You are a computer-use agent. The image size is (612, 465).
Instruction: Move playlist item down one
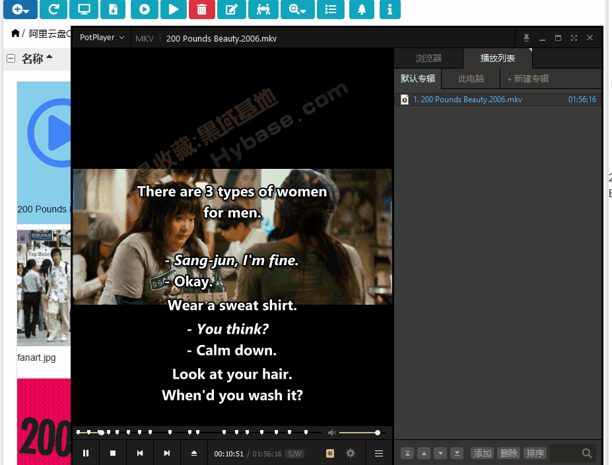tap(440, 453)
